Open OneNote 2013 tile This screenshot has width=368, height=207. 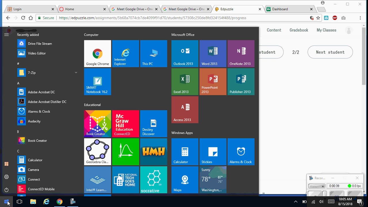point(241,53)
